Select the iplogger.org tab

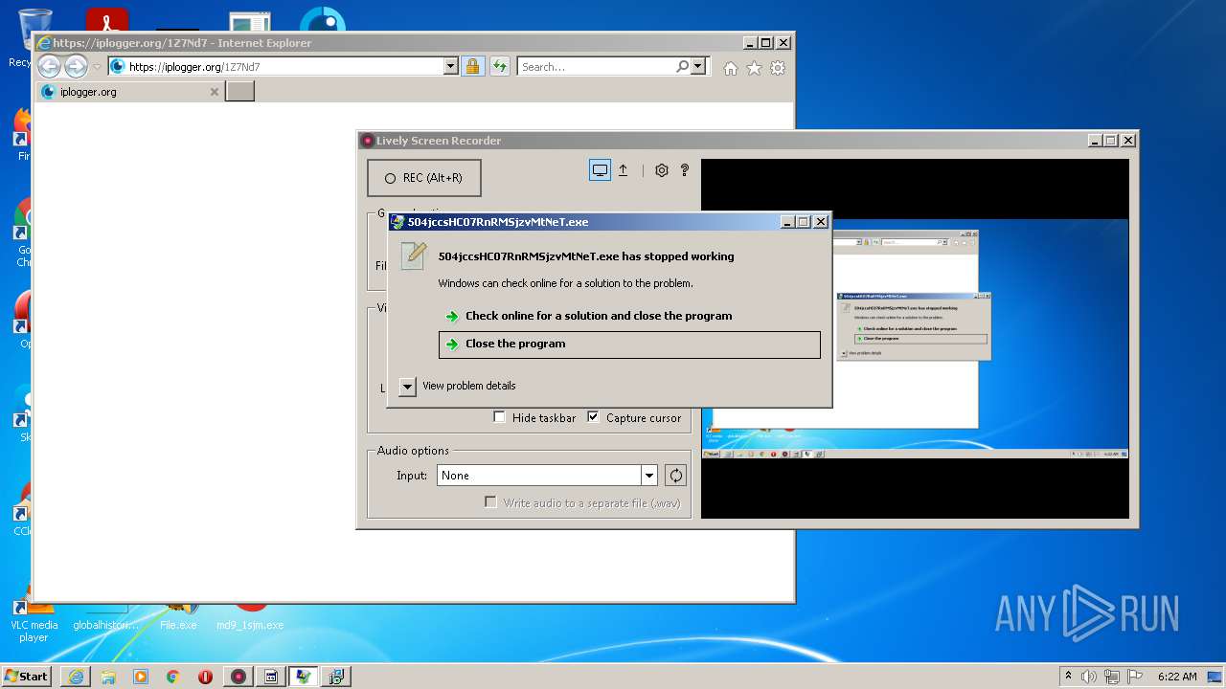[129, 92]
